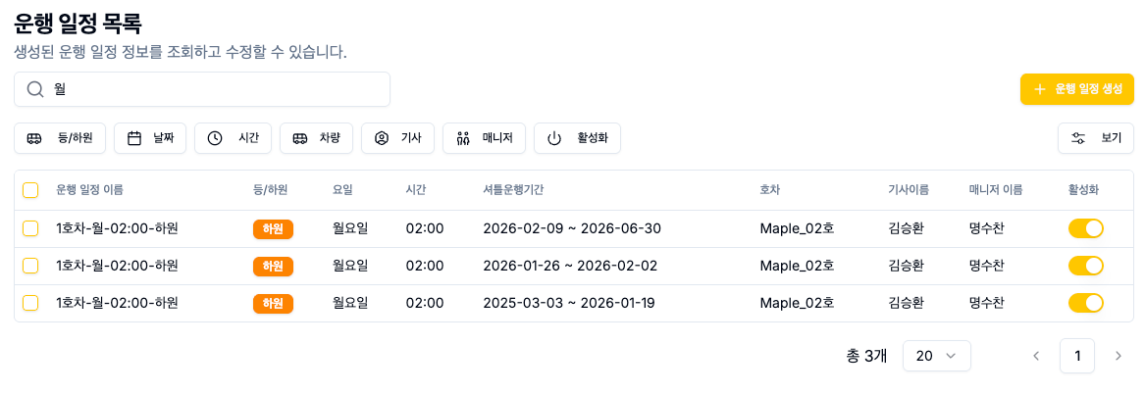Click the vehicle icon in 차량 filter
1145x395 pixels.
pos(300,138)
